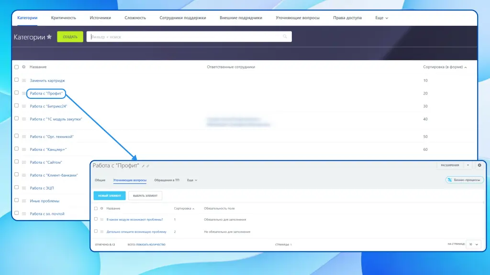Check the box for Детально опишите возникшую проблему

(96, 231)
